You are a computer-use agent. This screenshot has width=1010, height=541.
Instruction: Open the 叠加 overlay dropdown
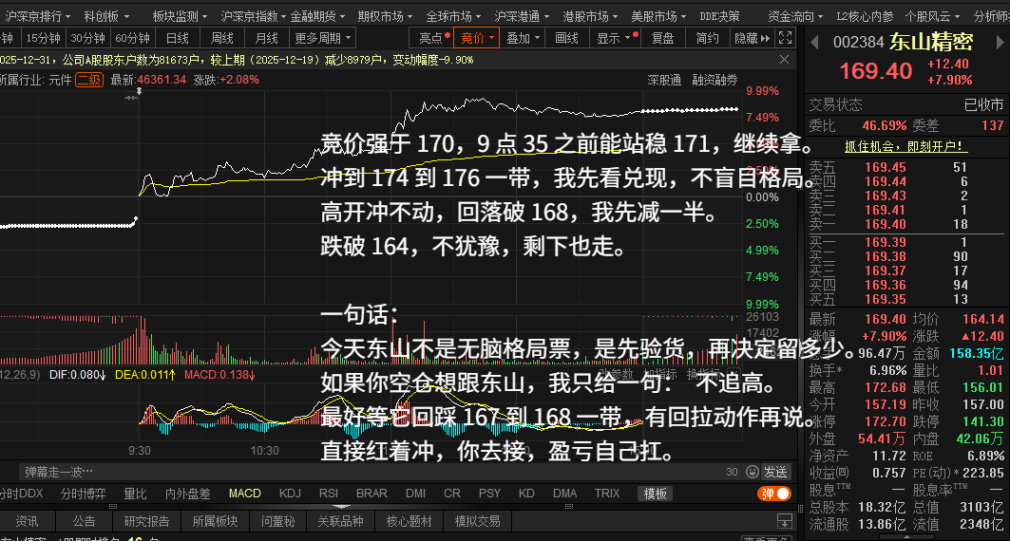tap(523, 38)
